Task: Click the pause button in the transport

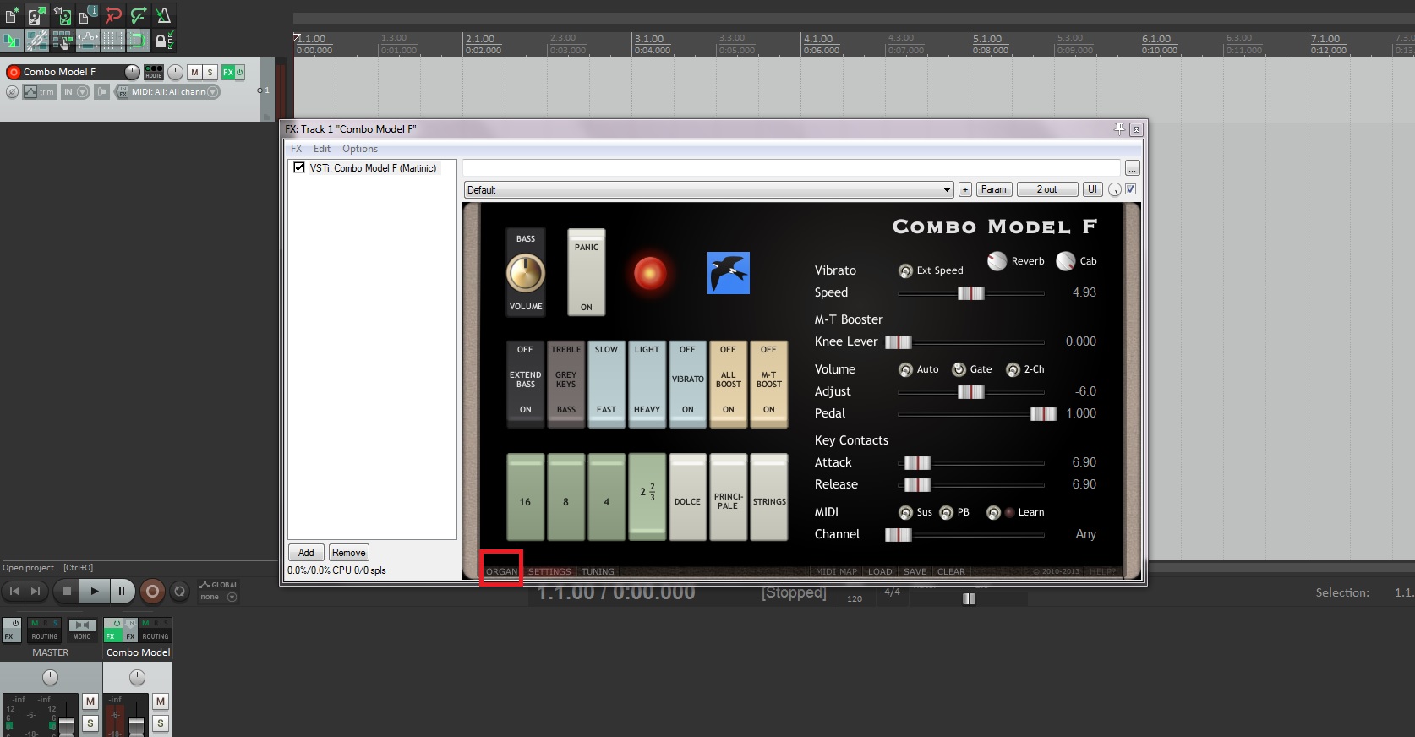Action: [122, 592]
